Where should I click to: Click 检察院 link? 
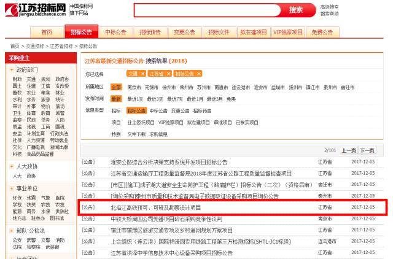point(34,247)
